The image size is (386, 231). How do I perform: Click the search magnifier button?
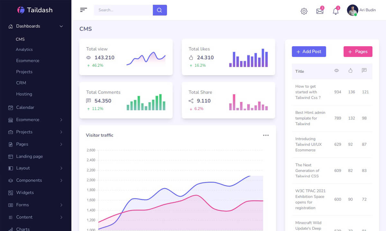coord(160,10)
